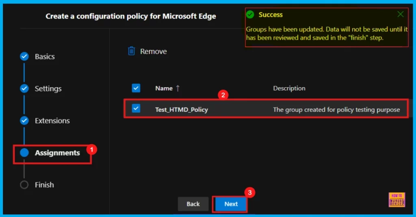Screen dimensions: 416x217
Task: Sort by the Name column header
Action: coord(164,88)
